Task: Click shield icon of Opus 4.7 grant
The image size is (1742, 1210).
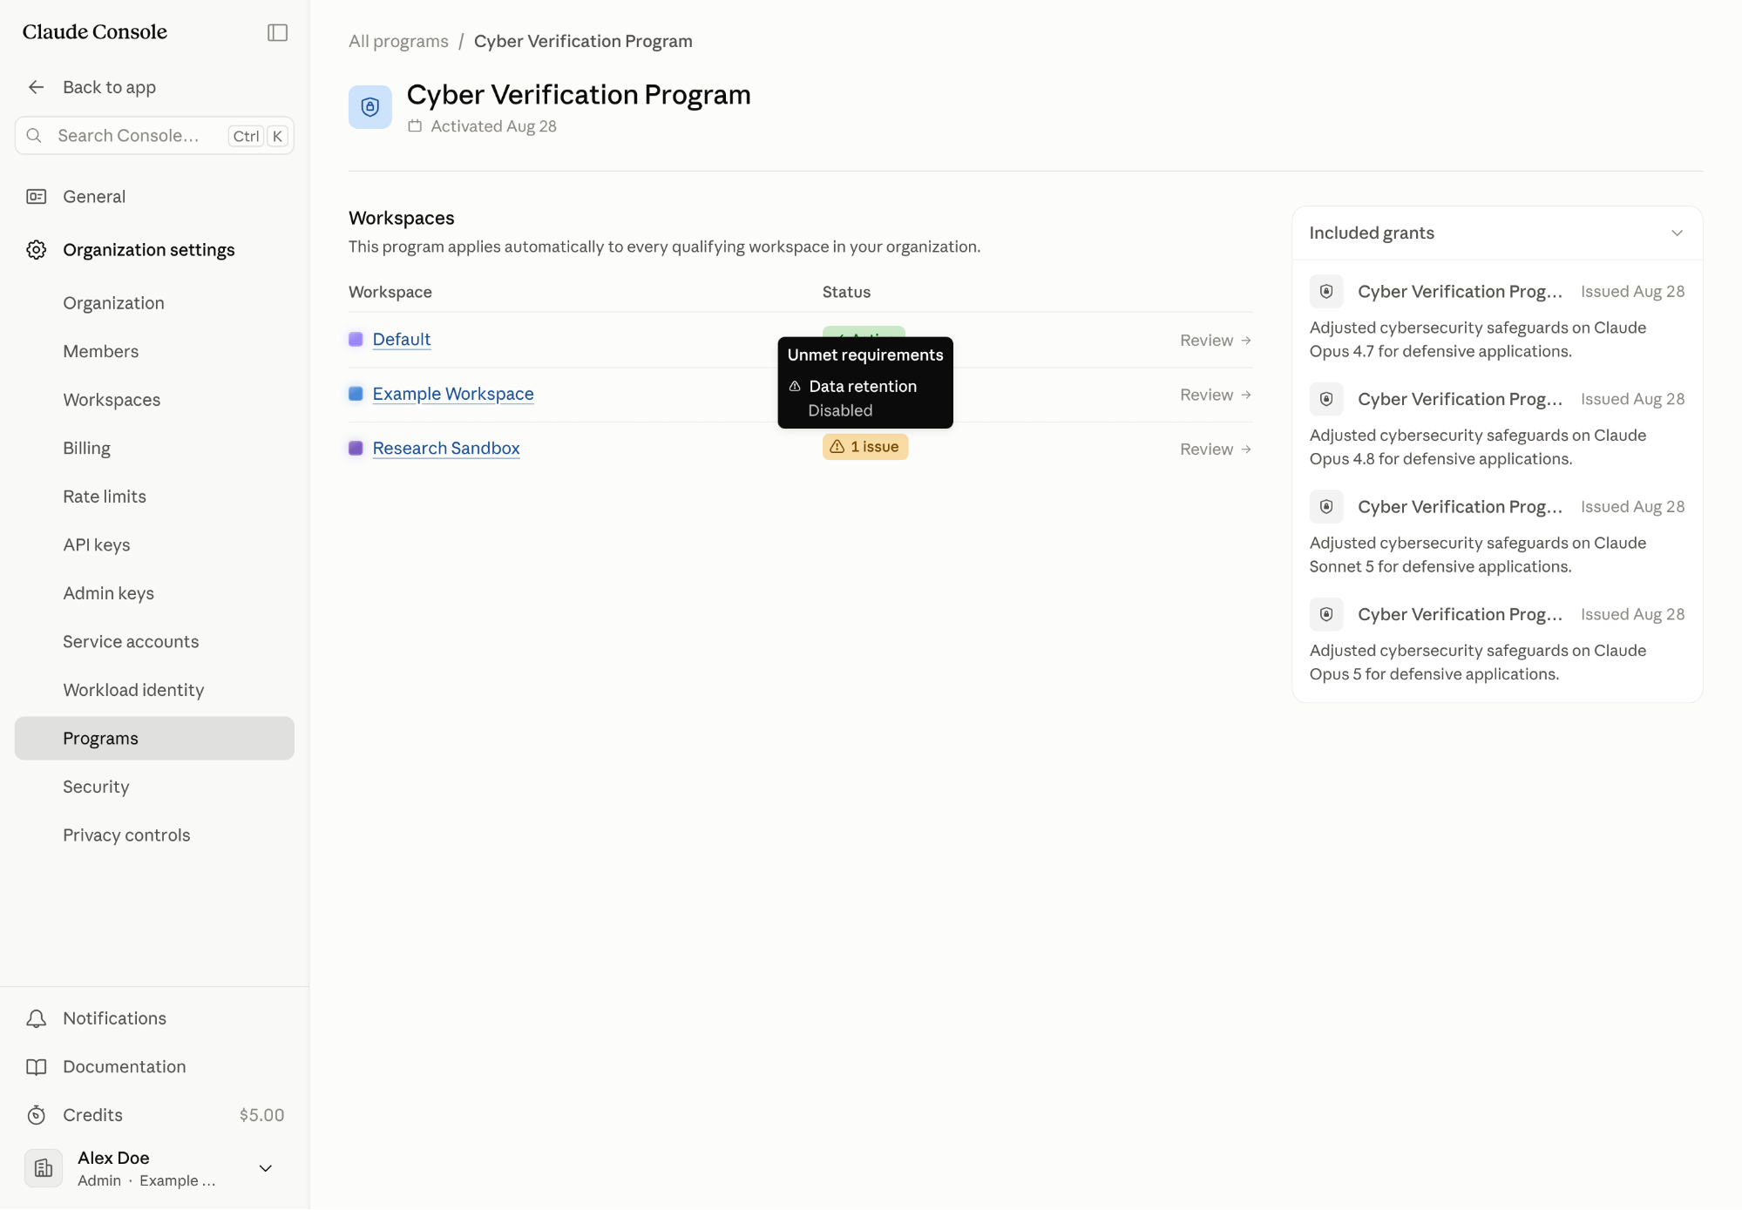Action: click(x=1326, y=292)
